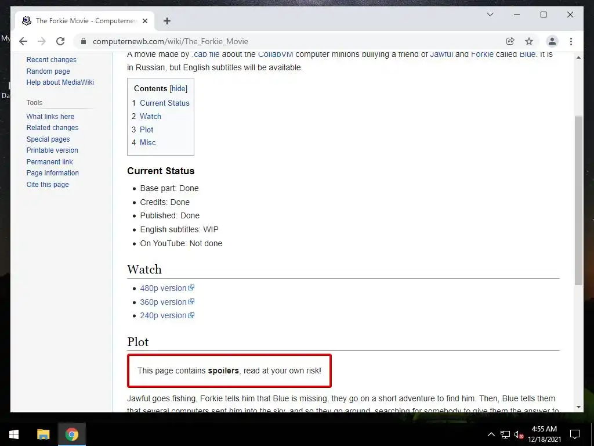
Task: Open What links here
Action: pyautogui.click(x=50, y=116)
